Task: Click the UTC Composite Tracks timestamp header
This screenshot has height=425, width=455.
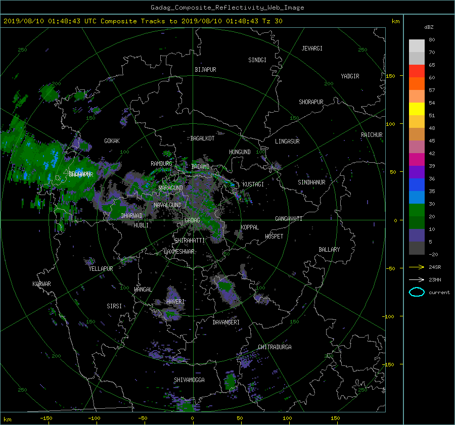Action: (x=143, y=21)
